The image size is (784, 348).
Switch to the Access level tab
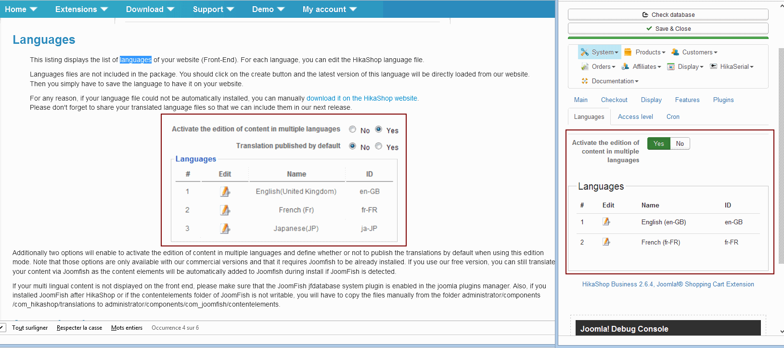(x=635, y=117)
